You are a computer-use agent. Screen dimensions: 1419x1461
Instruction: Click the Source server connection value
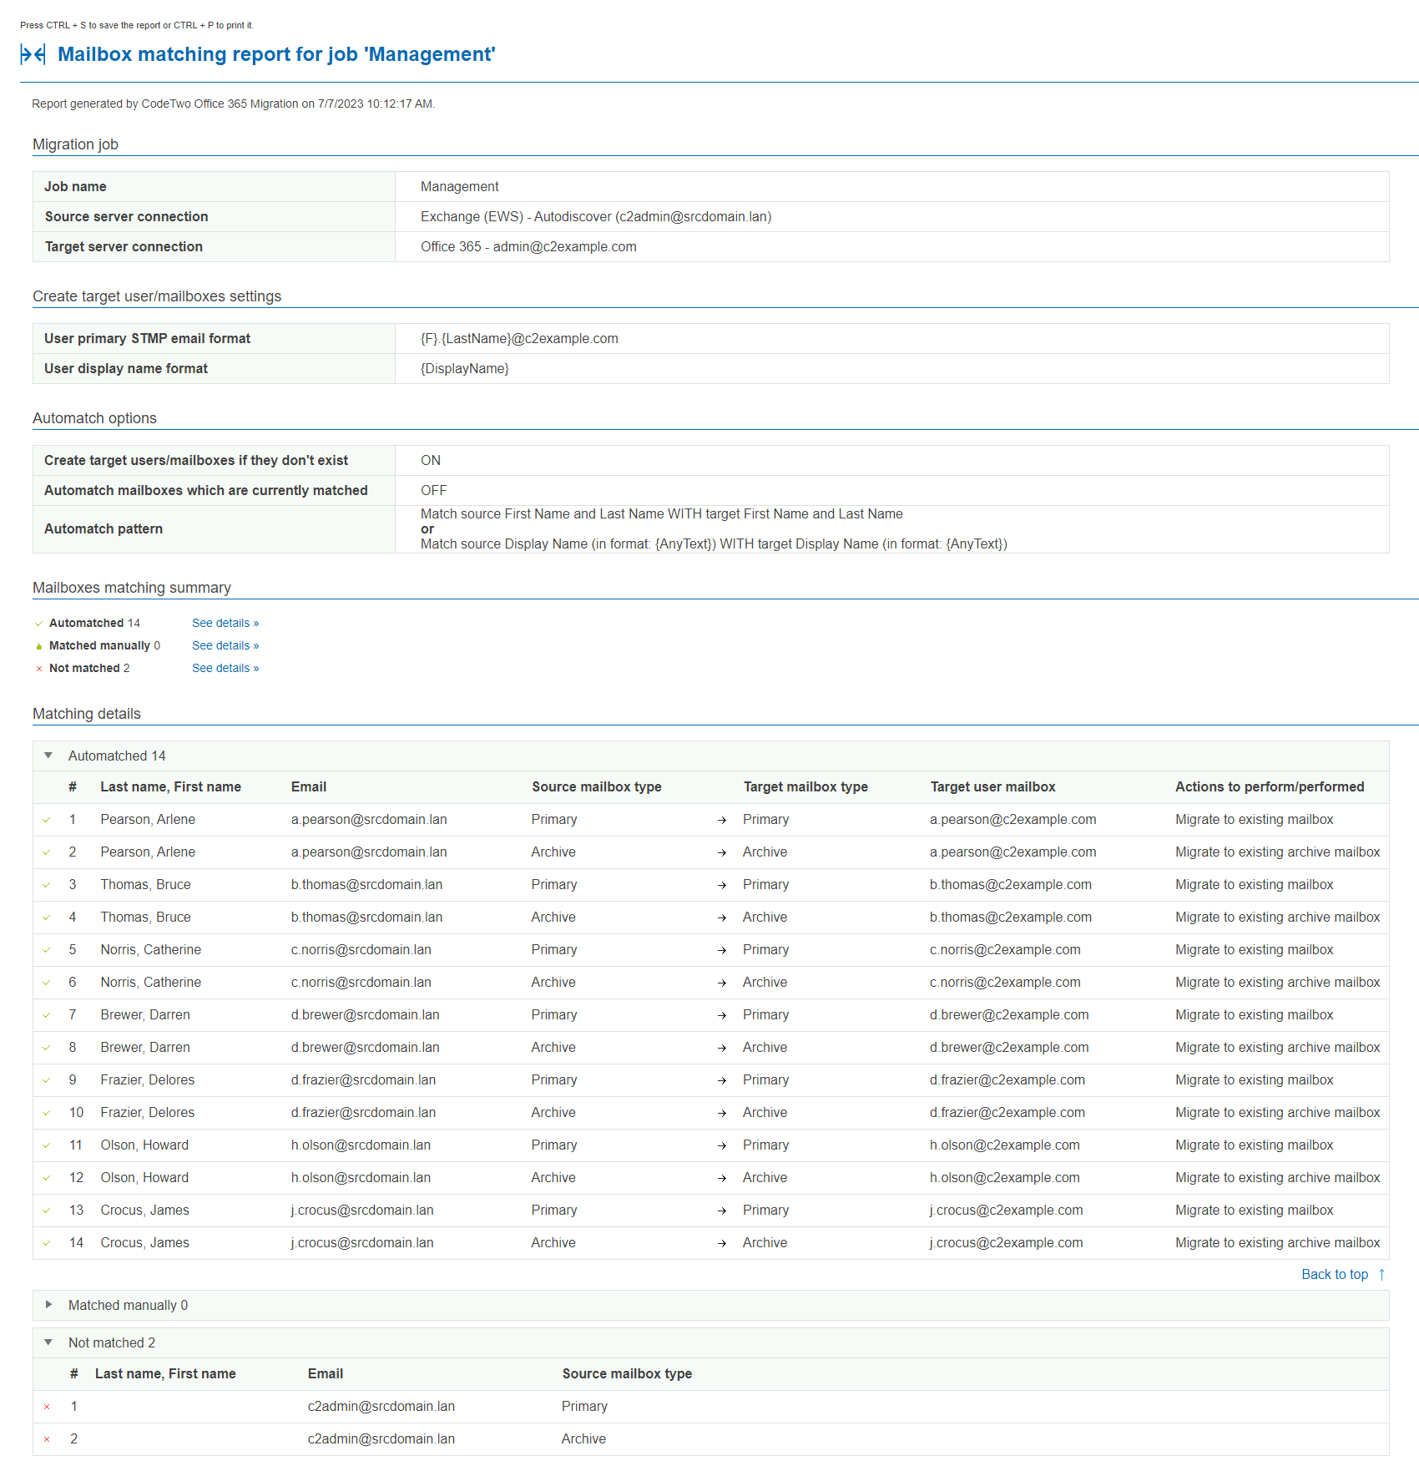tap(596, 217)
